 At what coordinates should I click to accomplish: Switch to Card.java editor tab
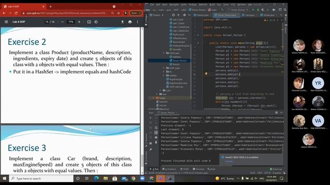[x=249, y=15]
